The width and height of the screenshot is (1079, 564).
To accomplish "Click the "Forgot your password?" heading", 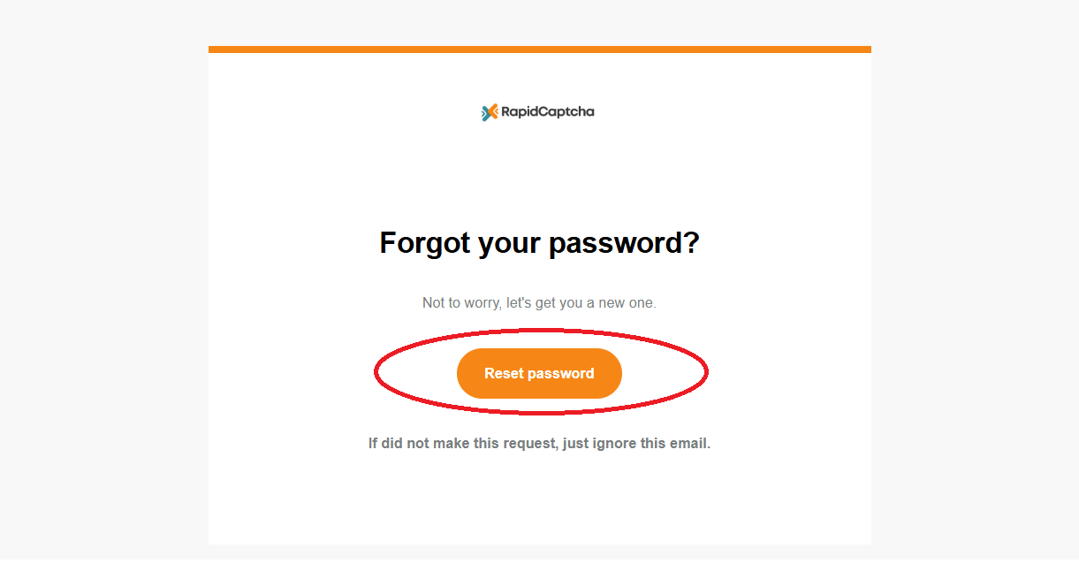I will [x=539, y=242].
